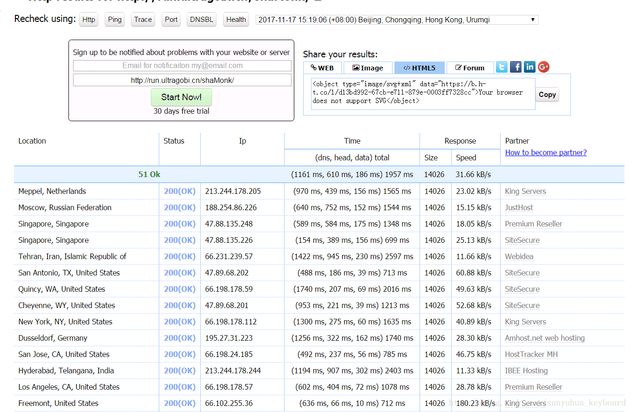
Task: Focus the website URL input field
Action: (x=182, y=80)
